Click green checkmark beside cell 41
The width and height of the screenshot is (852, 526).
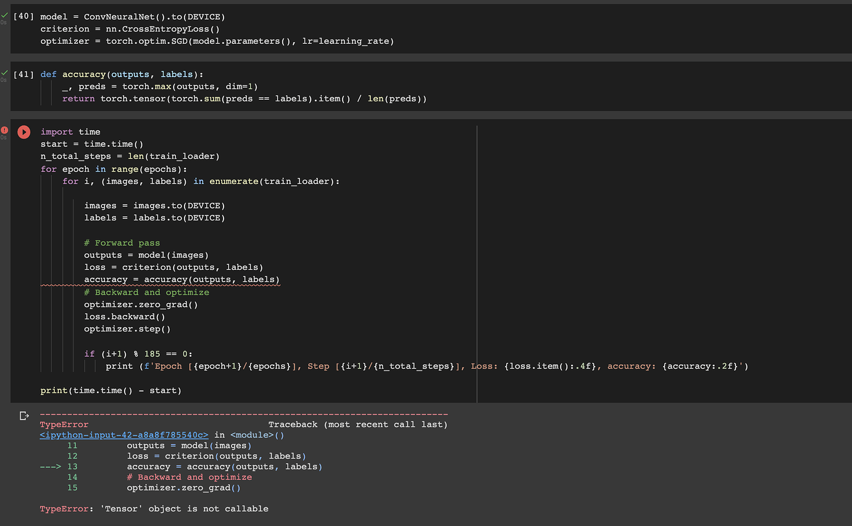[x=4, y=72]
